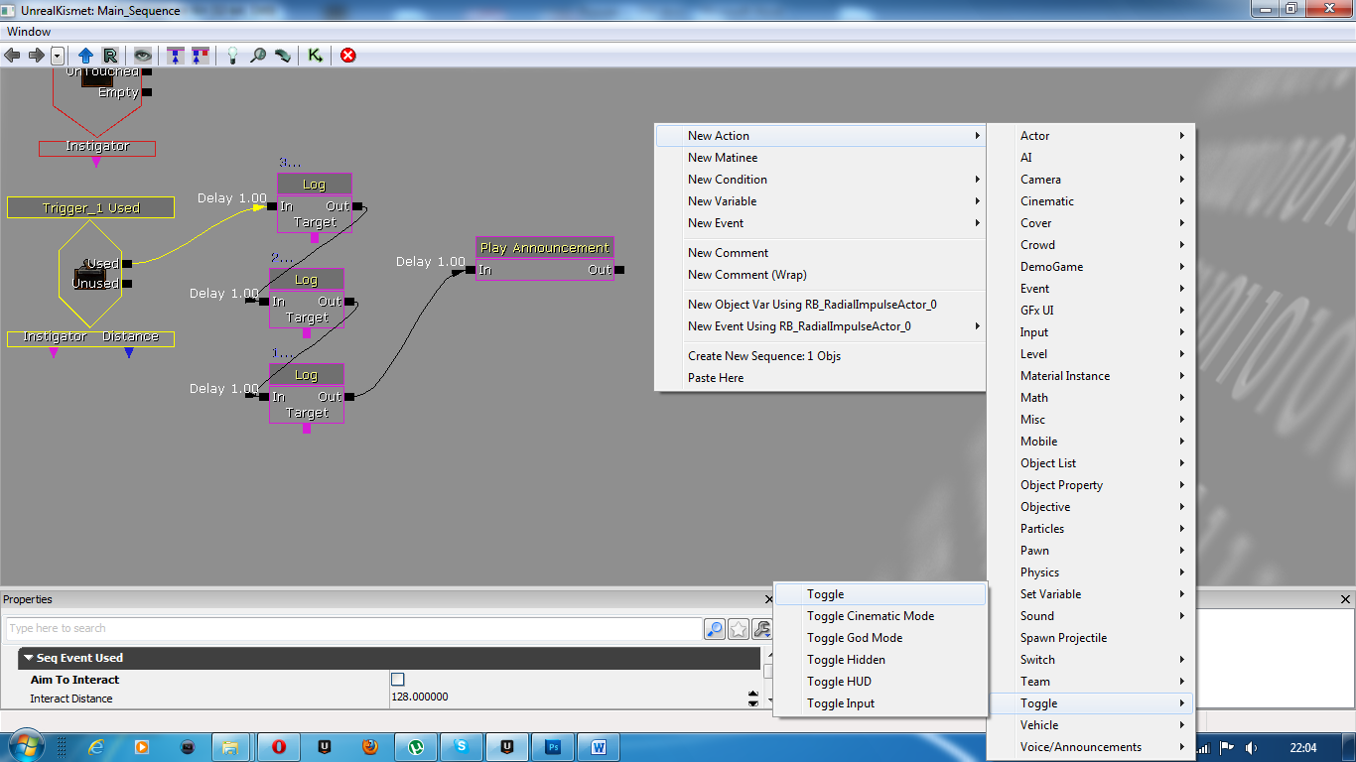Viewport: 1356px width, 762px height.
Task: Choose New Matinee from context menu
Action: (820, 158)
